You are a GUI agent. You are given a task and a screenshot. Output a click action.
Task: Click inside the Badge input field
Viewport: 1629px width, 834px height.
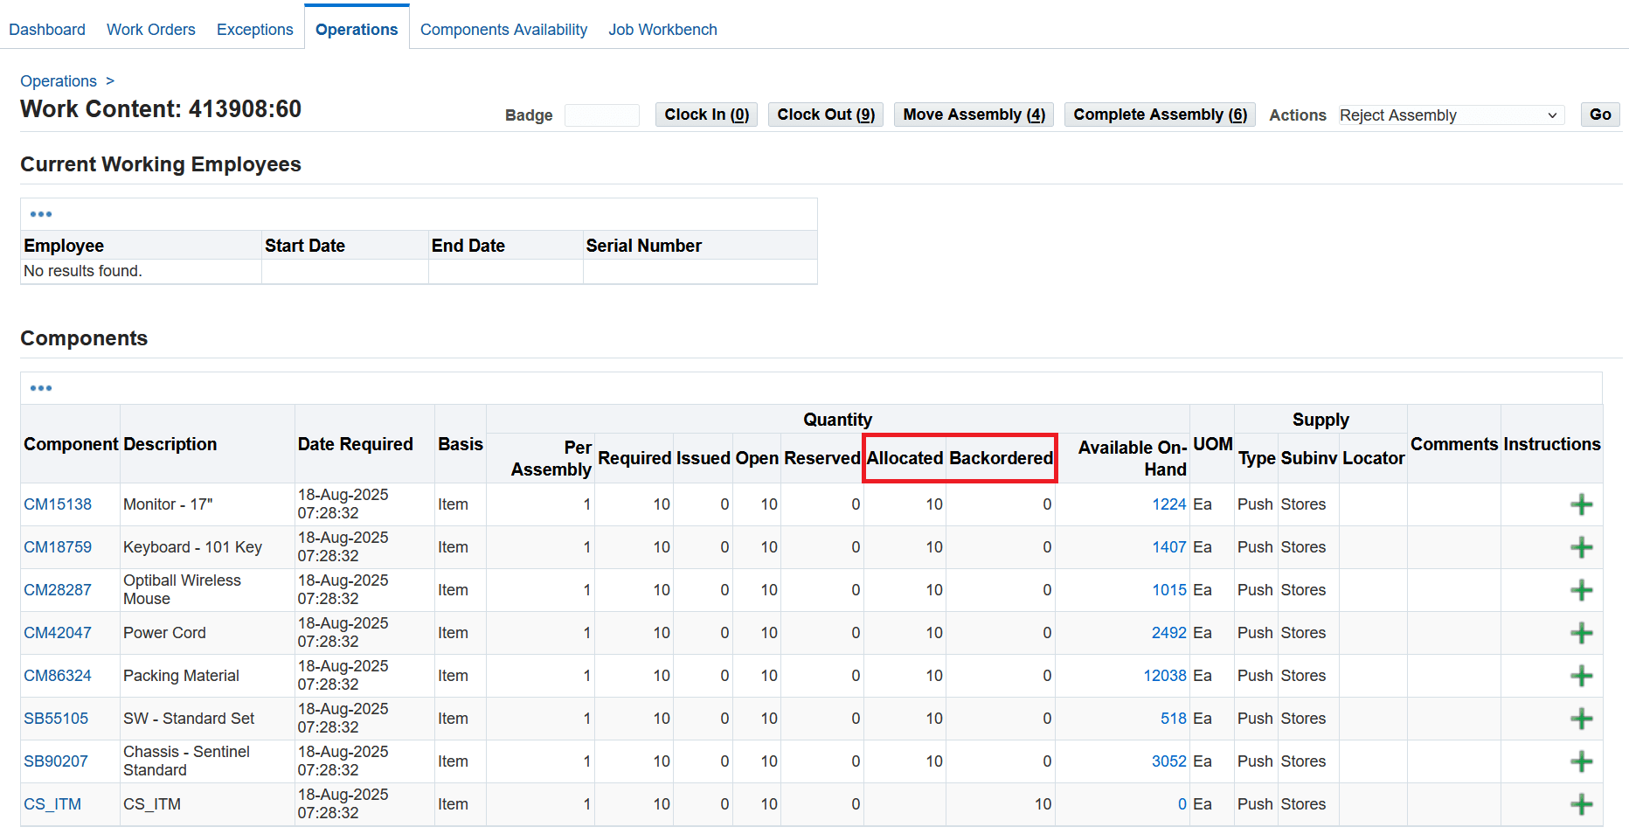point(602,115)
